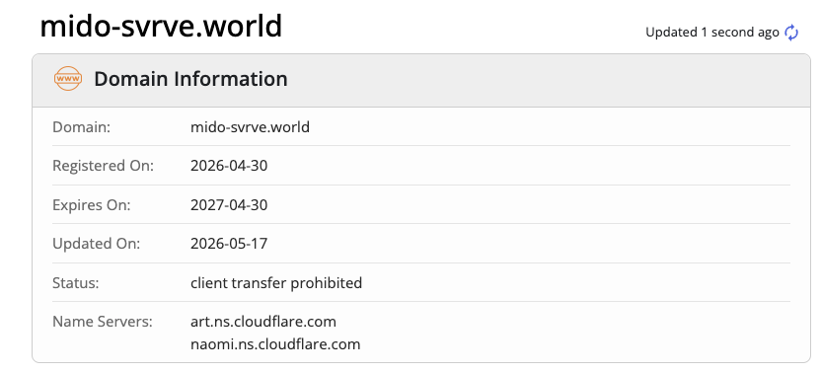Click the Updated On: label
The height and width of the screenshot is (373, 821).
pyautogui.click(x=97, y=244)
